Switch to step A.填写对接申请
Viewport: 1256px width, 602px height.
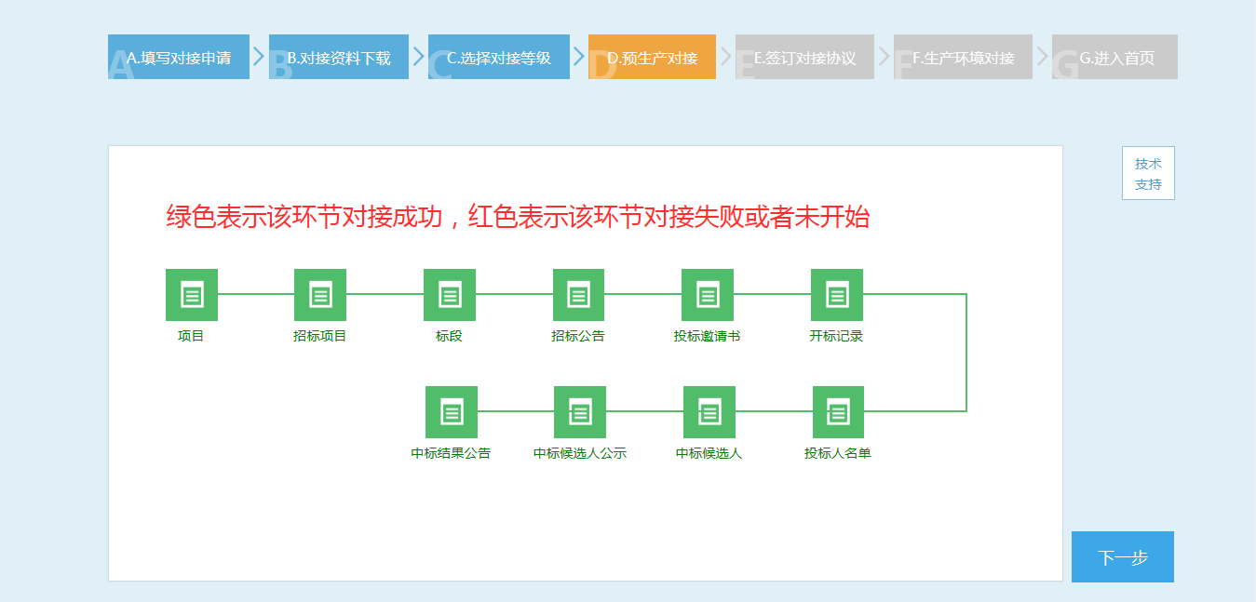click(178, 57)
